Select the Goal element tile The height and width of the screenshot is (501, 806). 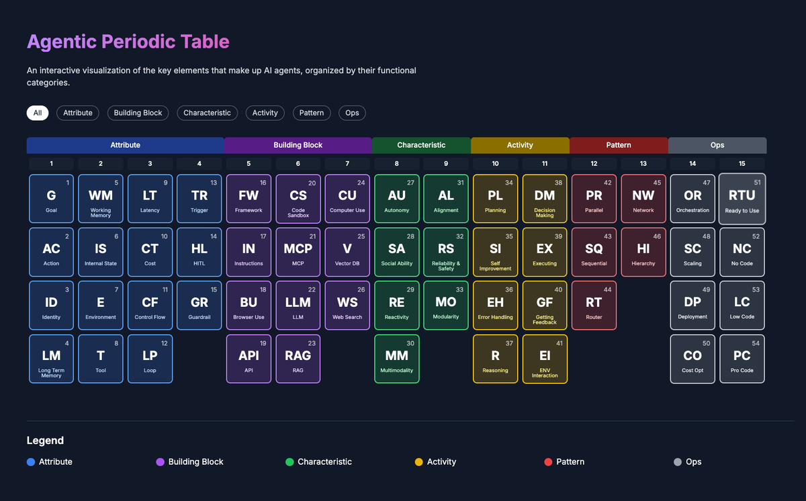click(x=51, y=198)
